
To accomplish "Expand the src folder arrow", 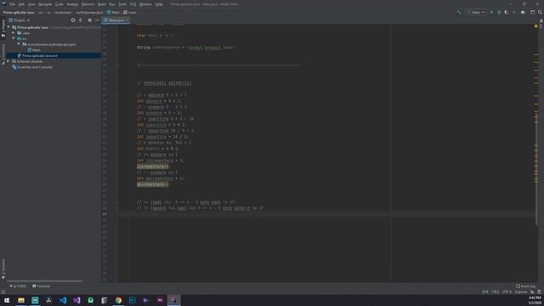I will coord(14,38).
